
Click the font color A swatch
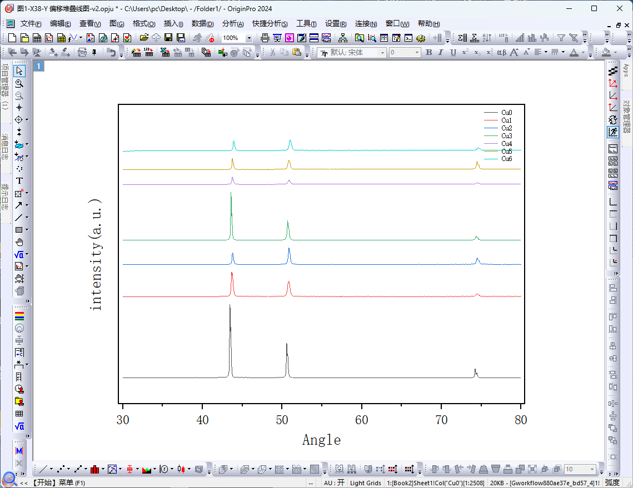574,52
